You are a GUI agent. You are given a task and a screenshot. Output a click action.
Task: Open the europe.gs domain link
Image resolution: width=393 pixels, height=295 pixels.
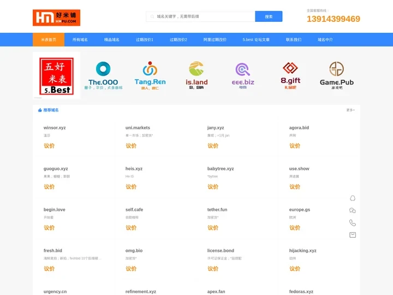click(300, 209)
